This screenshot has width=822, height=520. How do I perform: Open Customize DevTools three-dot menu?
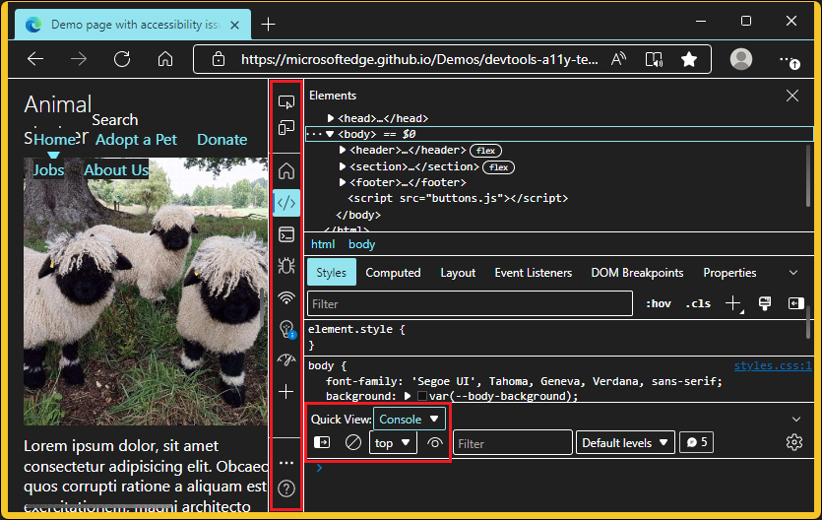click(x=286, y=463)
